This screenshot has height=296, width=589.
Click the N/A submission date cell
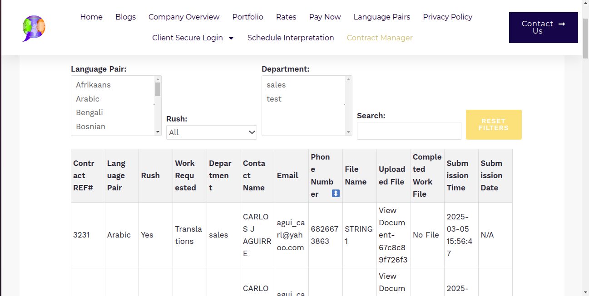point(495,235)
